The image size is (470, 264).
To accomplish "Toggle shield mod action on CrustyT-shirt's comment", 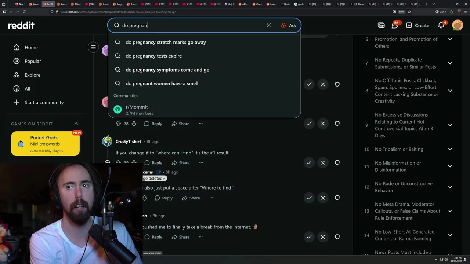I will click(337, 162).
